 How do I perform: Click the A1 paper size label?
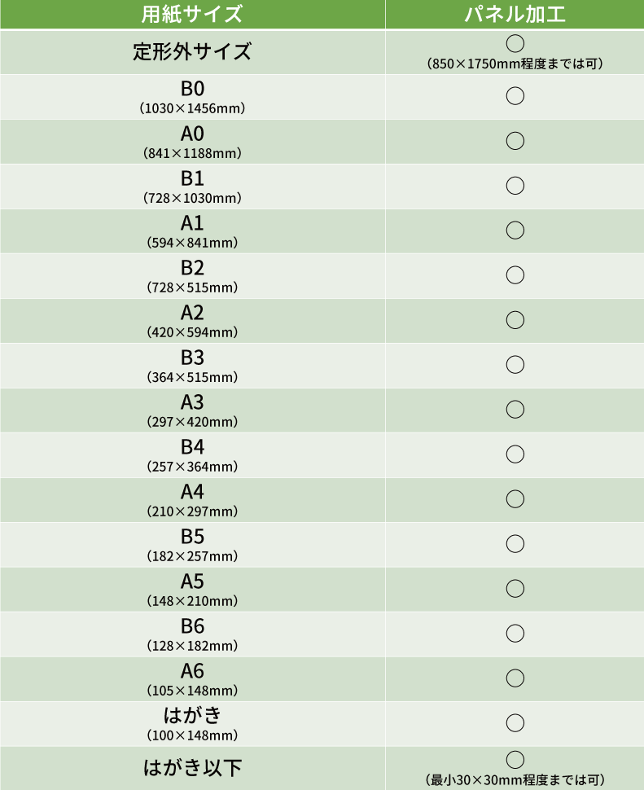coord(192,223)
